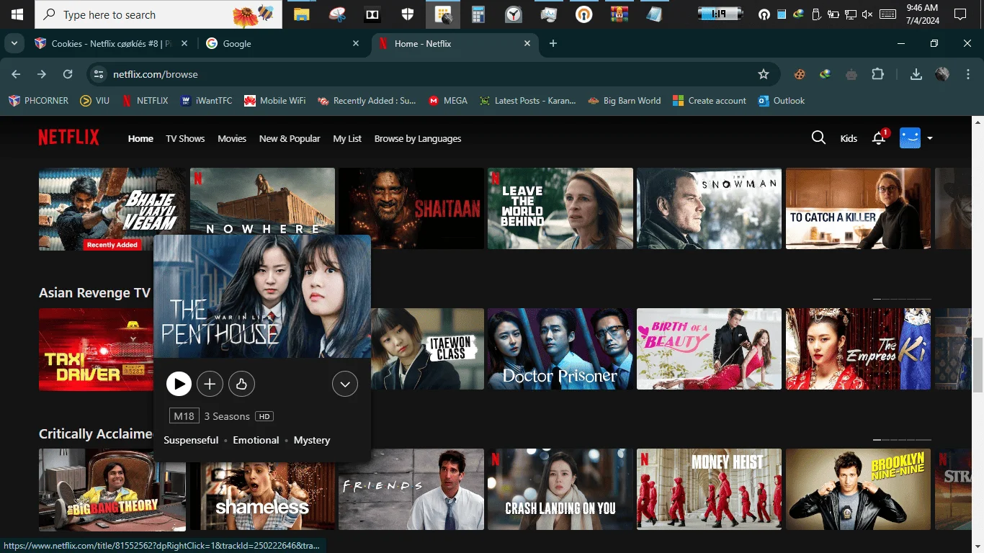Open Chrome Extensions puzzle icon
This screenshot has width=984, height=553.
(x=877, y=74)
